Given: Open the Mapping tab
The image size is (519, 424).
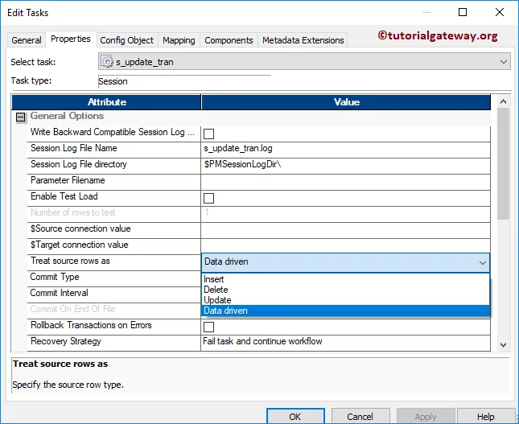Looking at the screenshot, I should click(179, 40).
